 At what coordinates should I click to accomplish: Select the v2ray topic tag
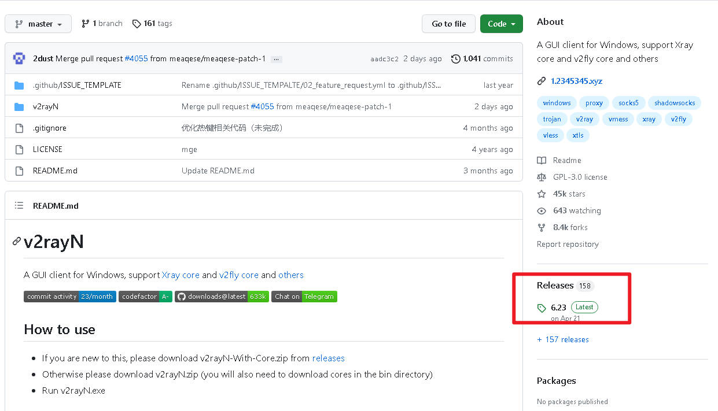584,119
